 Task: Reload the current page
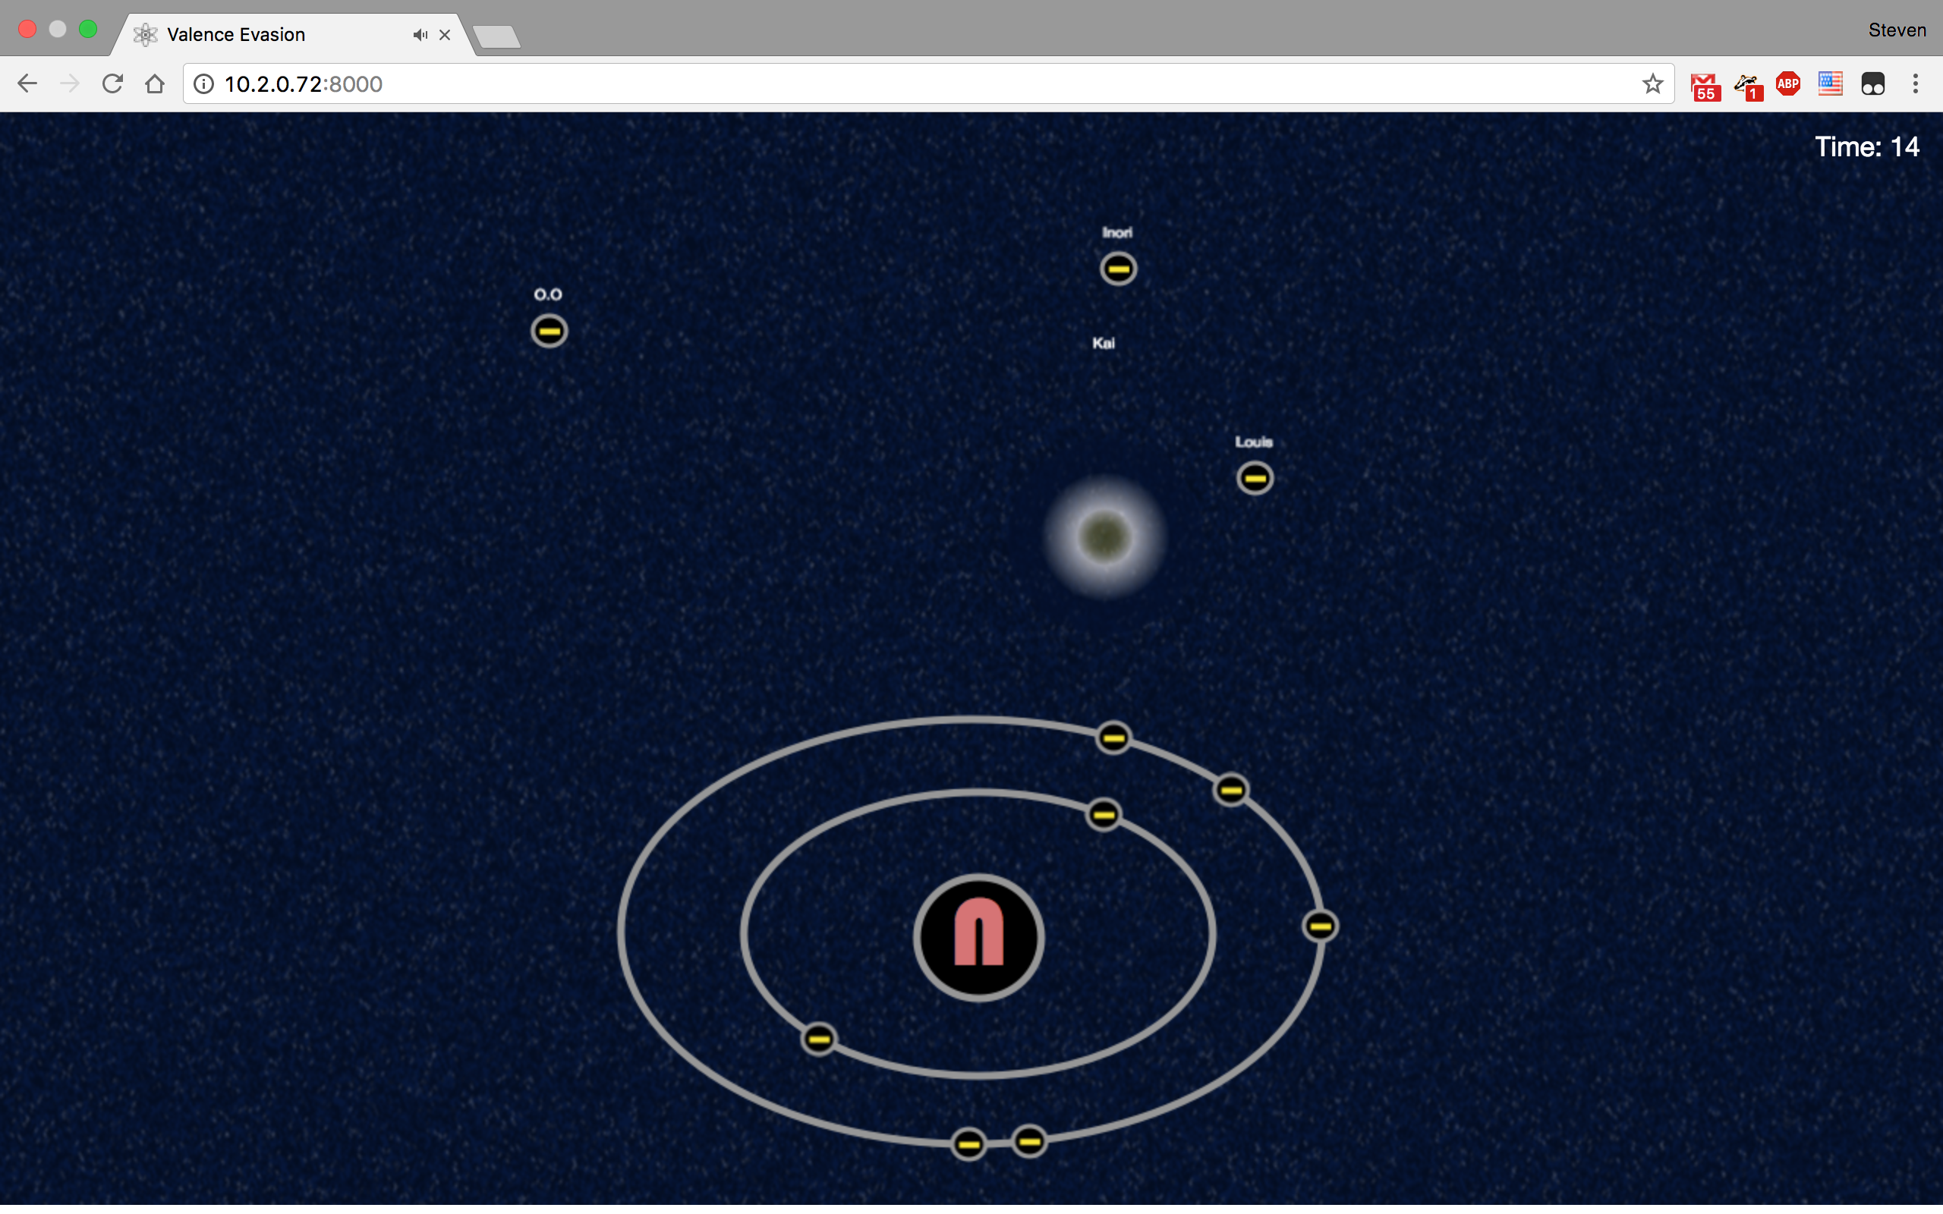[112, 83]
